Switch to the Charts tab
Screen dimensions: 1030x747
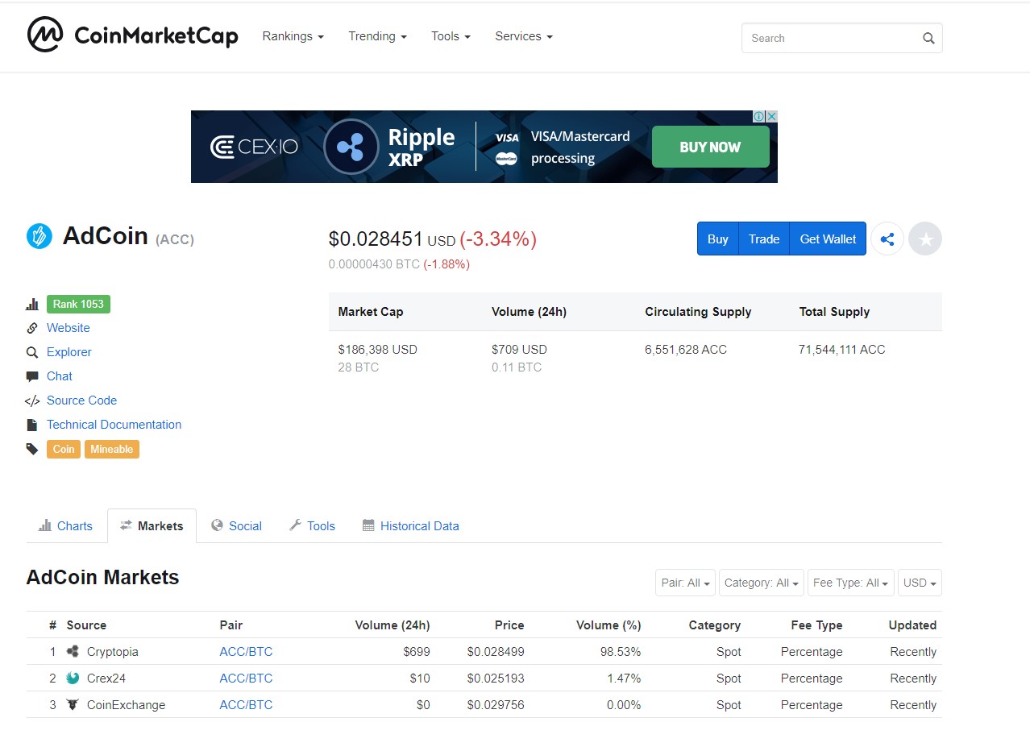tap(66, 525)
